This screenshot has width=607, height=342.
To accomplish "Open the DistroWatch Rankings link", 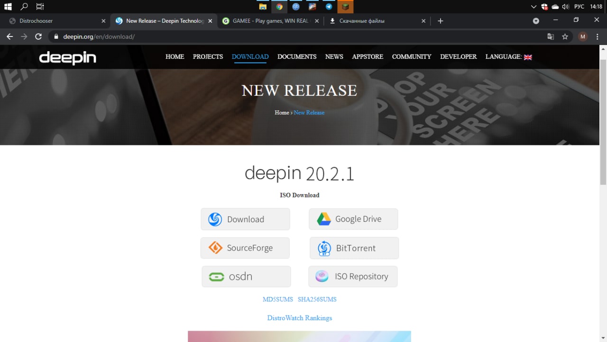I will (300, 318).
